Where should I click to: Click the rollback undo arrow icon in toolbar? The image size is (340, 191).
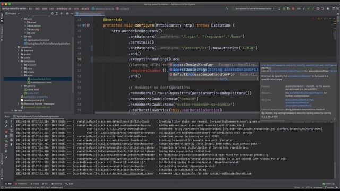point(322,8)
